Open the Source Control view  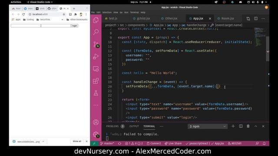tap(96, 44)
